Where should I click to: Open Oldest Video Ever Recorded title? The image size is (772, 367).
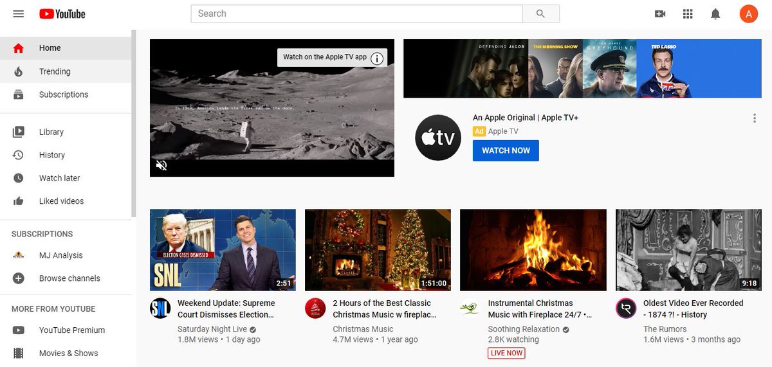tap(693, 309)
